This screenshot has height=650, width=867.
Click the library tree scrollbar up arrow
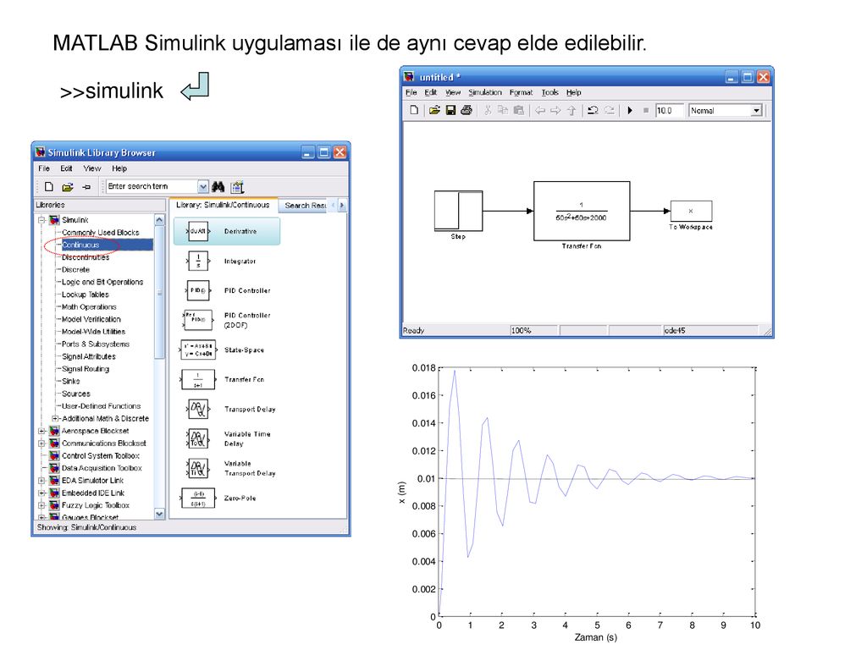159,220
